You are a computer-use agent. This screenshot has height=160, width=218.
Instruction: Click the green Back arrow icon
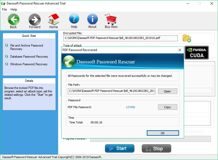[13, 19]
